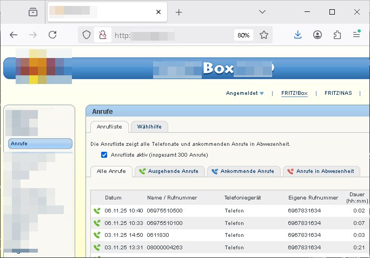Image resolution: width=370 pixels, height=258 pixels.
Task: Bookmark page with the star icon
Action: 263,35
